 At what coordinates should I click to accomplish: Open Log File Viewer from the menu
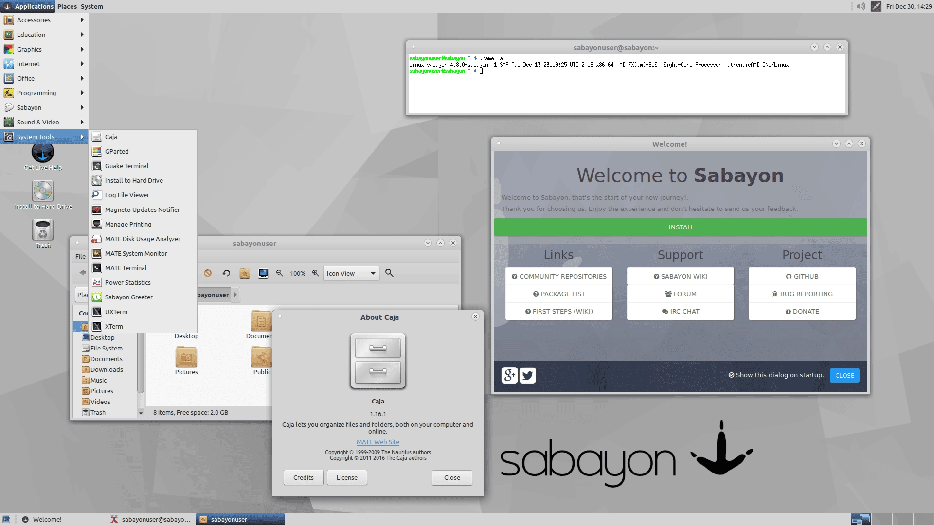coord(143,195)
